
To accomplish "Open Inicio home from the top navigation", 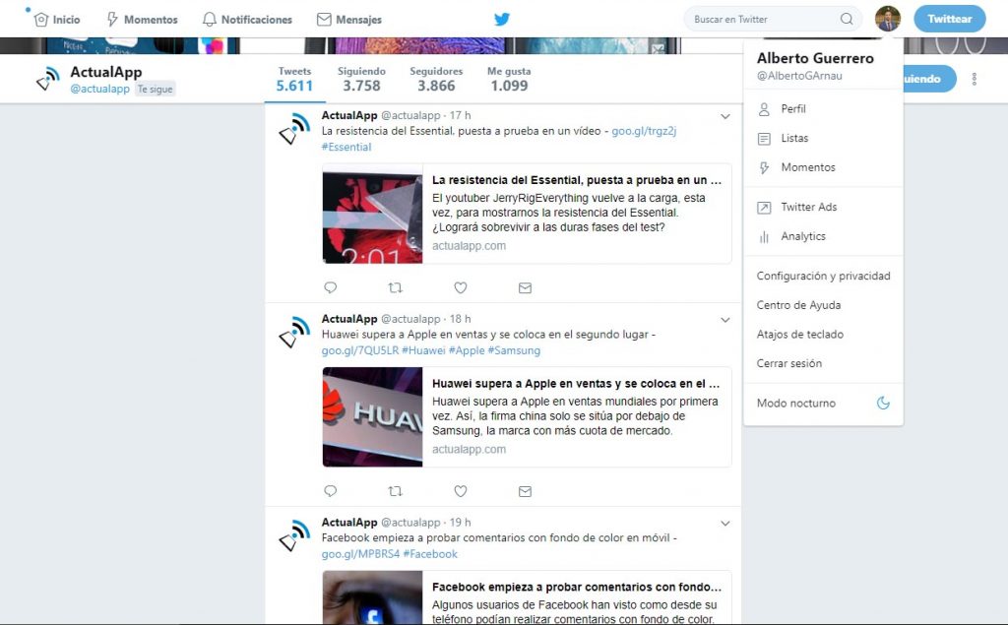I will click(x=57, y=20).
